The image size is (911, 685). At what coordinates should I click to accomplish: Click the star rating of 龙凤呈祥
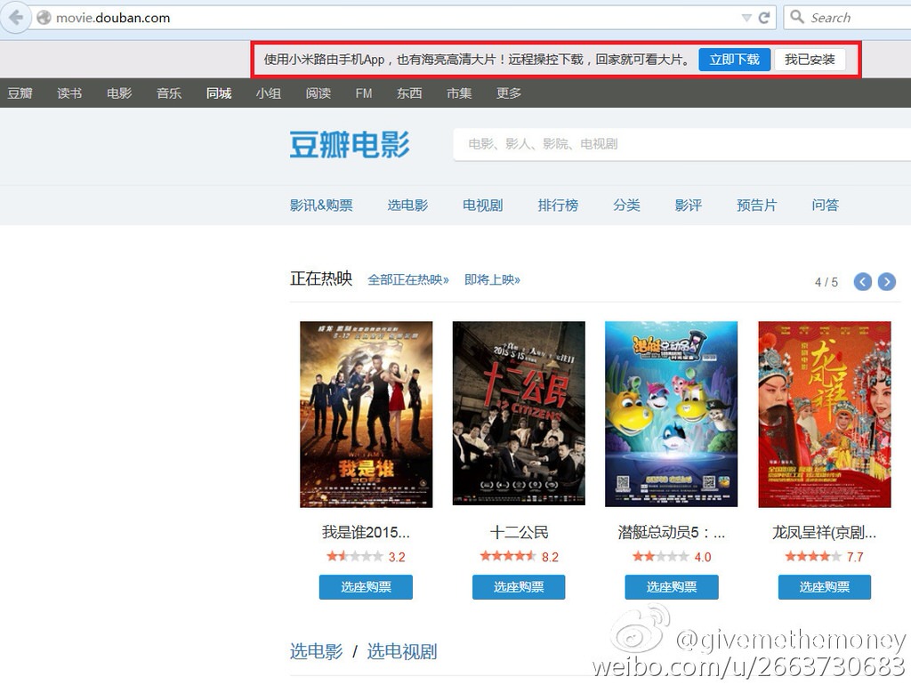point(813,557)
